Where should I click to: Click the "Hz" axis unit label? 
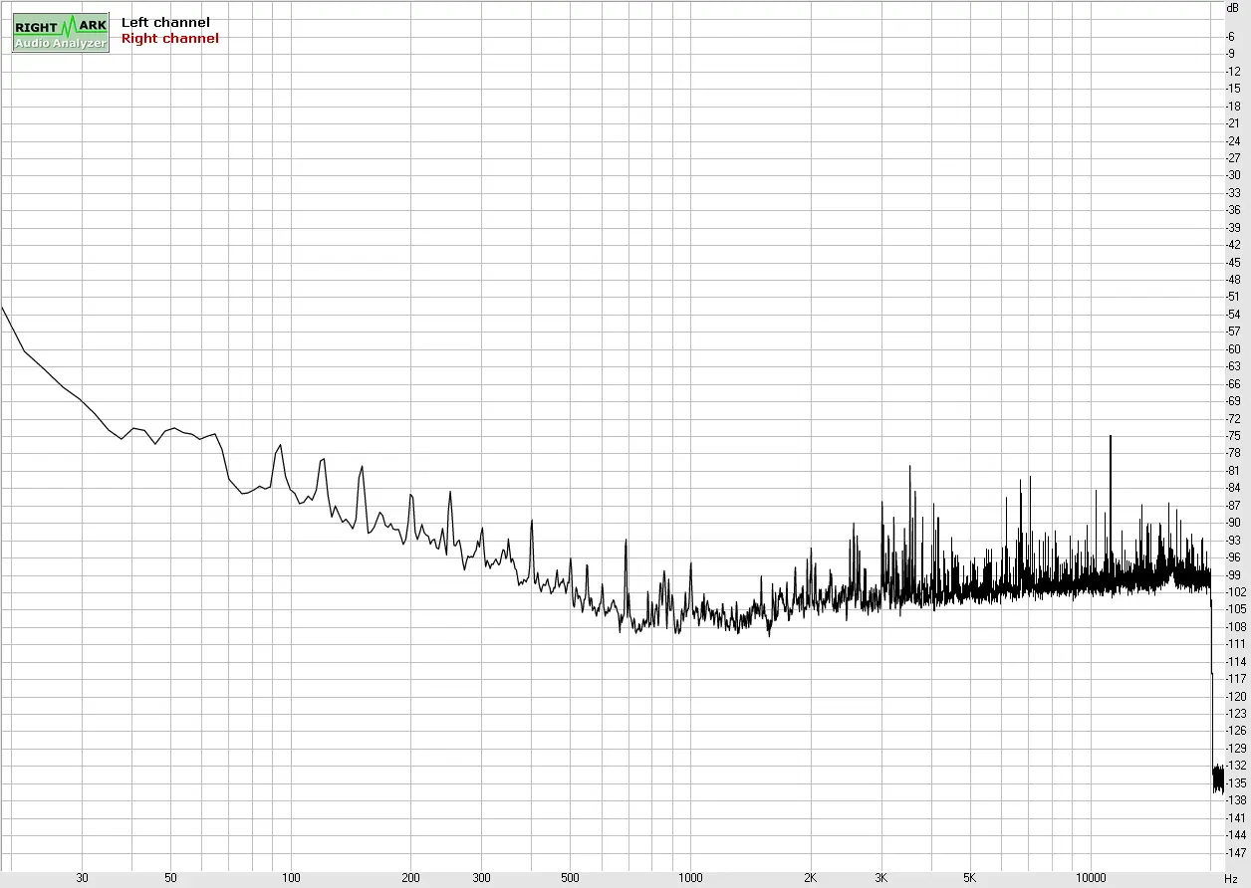(x=1230, y=878)
